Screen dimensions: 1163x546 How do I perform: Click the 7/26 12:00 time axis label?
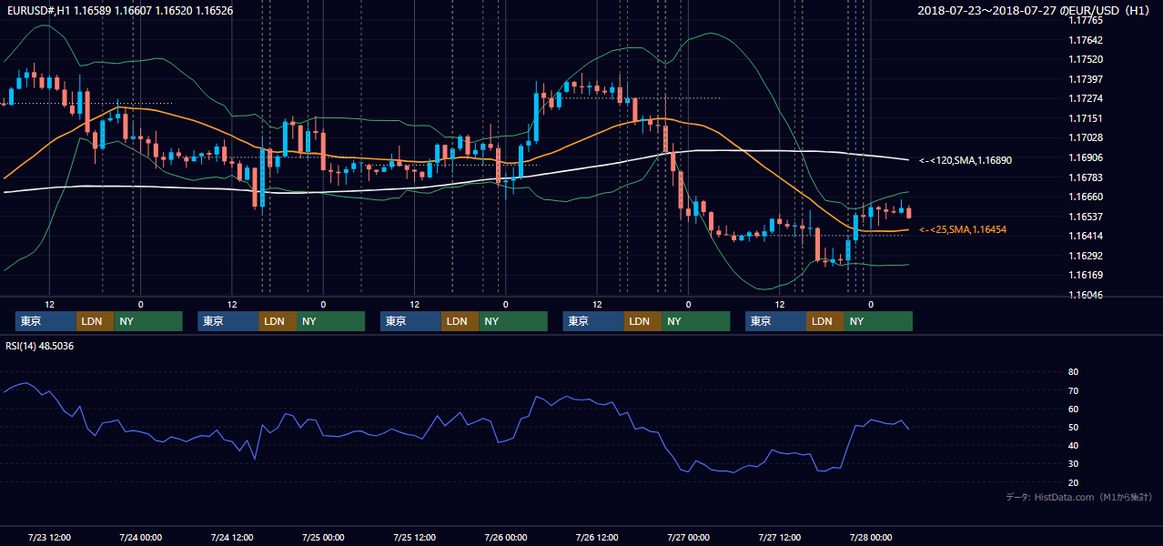(597, 537)
